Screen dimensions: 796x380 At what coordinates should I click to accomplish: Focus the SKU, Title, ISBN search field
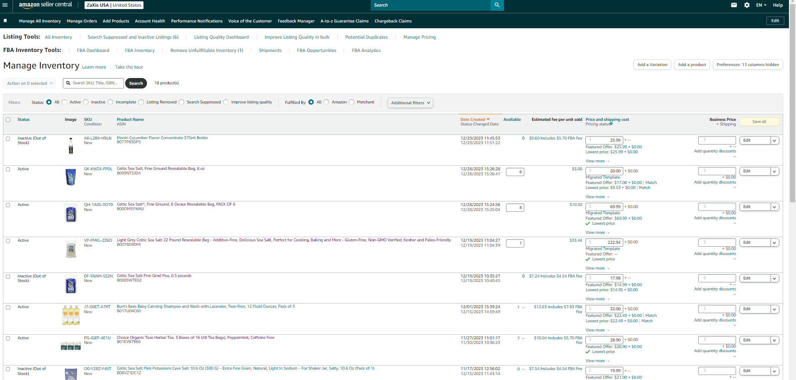(94, 83)
